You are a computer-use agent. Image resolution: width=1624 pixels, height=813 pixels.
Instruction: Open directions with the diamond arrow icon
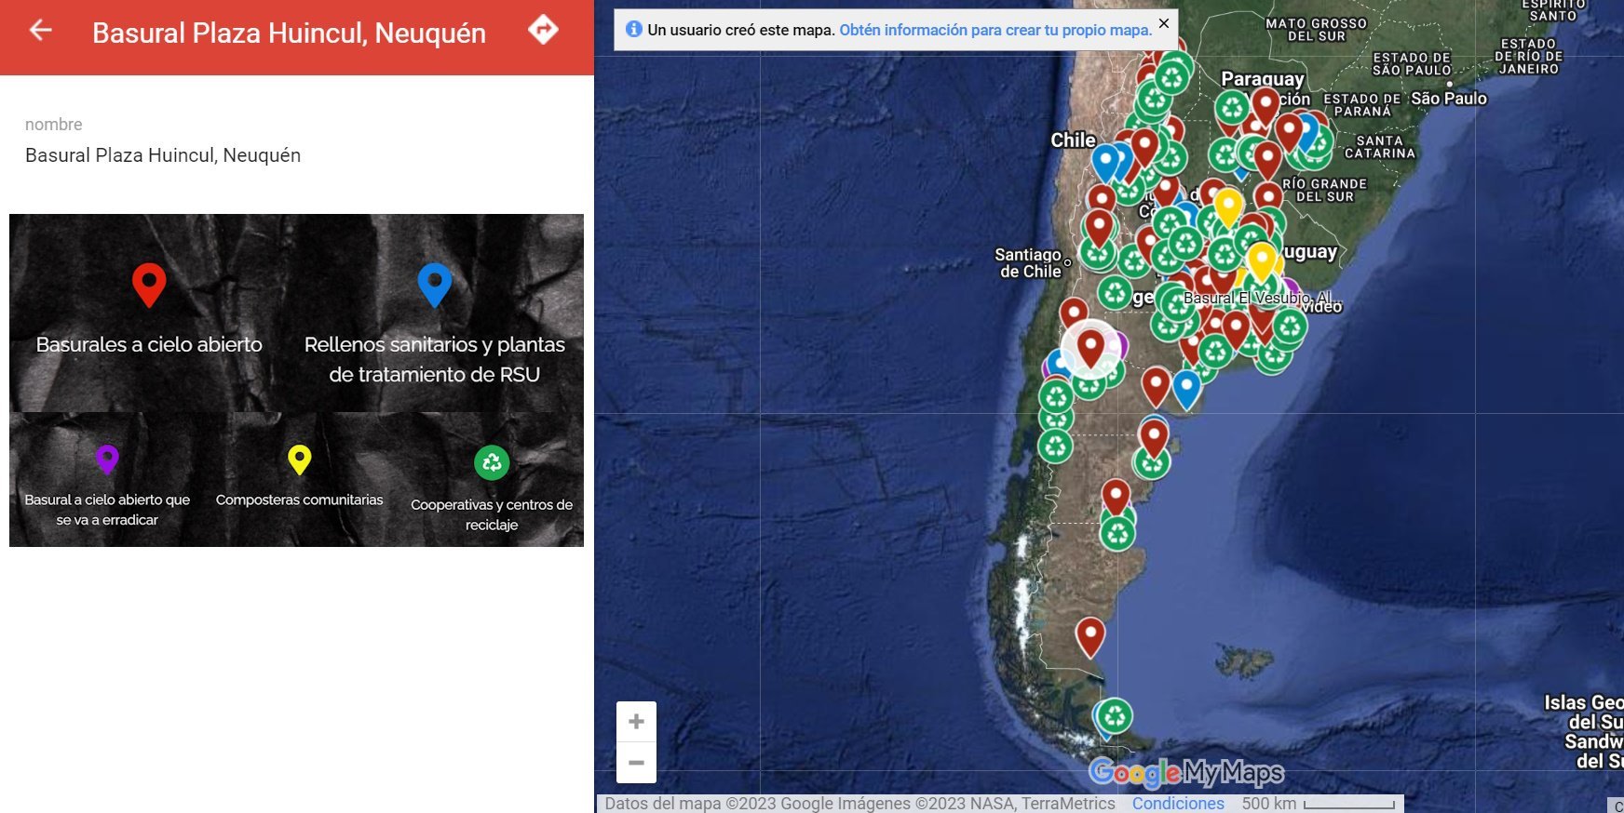point(543,31)
